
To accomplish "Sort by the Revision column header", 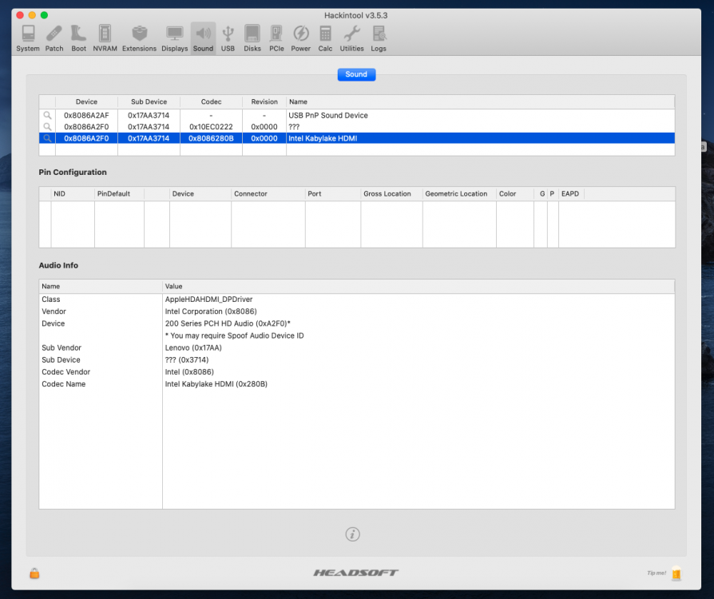I will [264, 101].
